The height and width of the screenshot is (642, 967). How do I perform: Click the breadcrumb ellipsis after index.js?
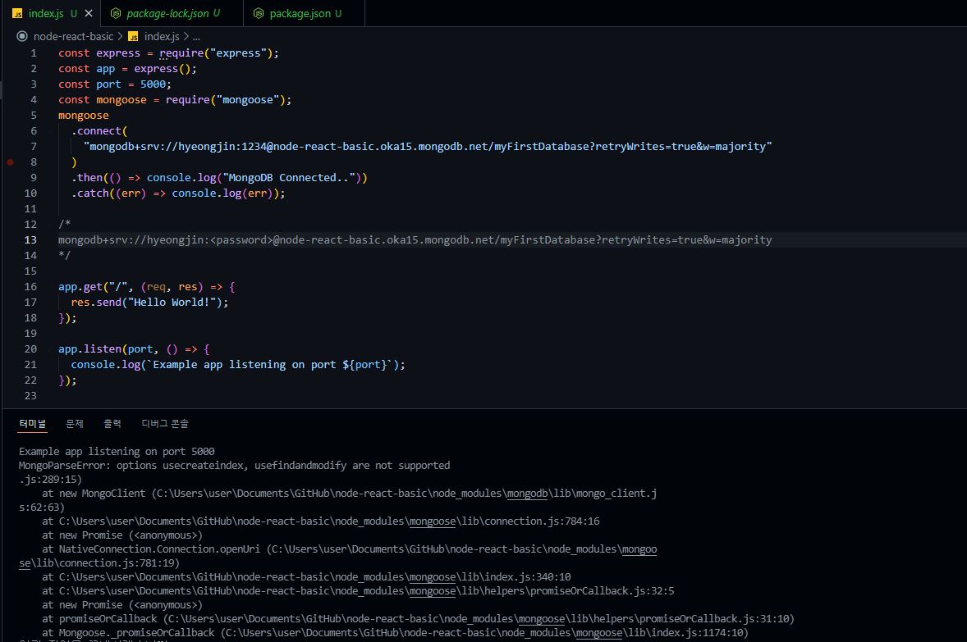click(x=196, y=36)
